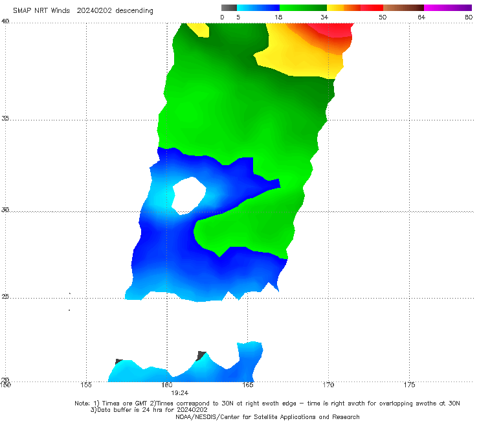
Task: Click the color bar label '5'
Action: pos(238,17)
